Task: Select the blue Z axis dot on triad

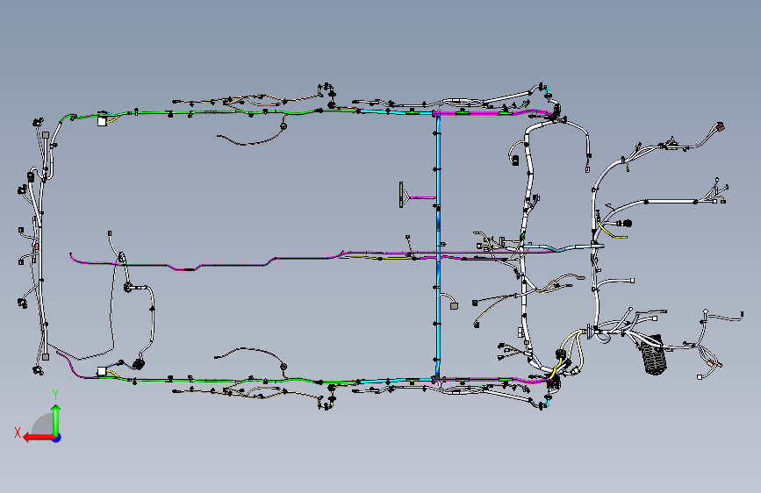Action: tap(57, 438)
